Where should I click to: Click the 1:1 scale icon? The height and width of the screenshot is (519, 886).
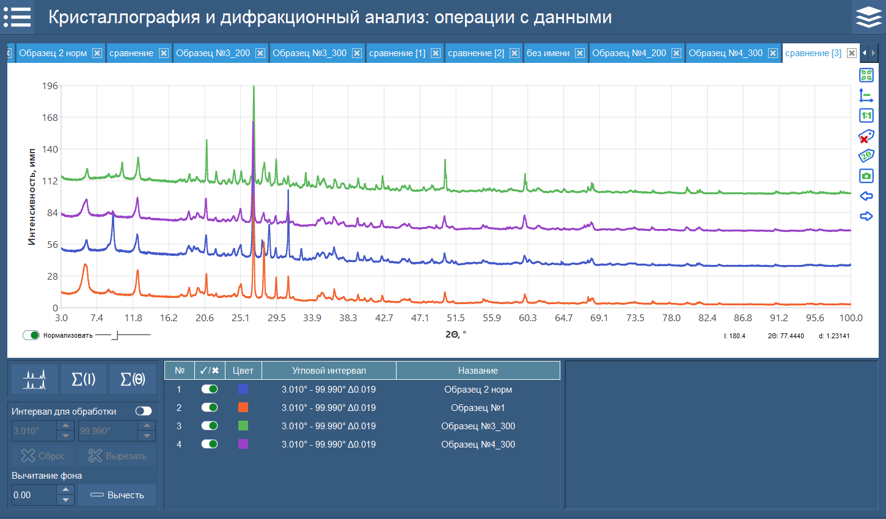tap(866, 115)
